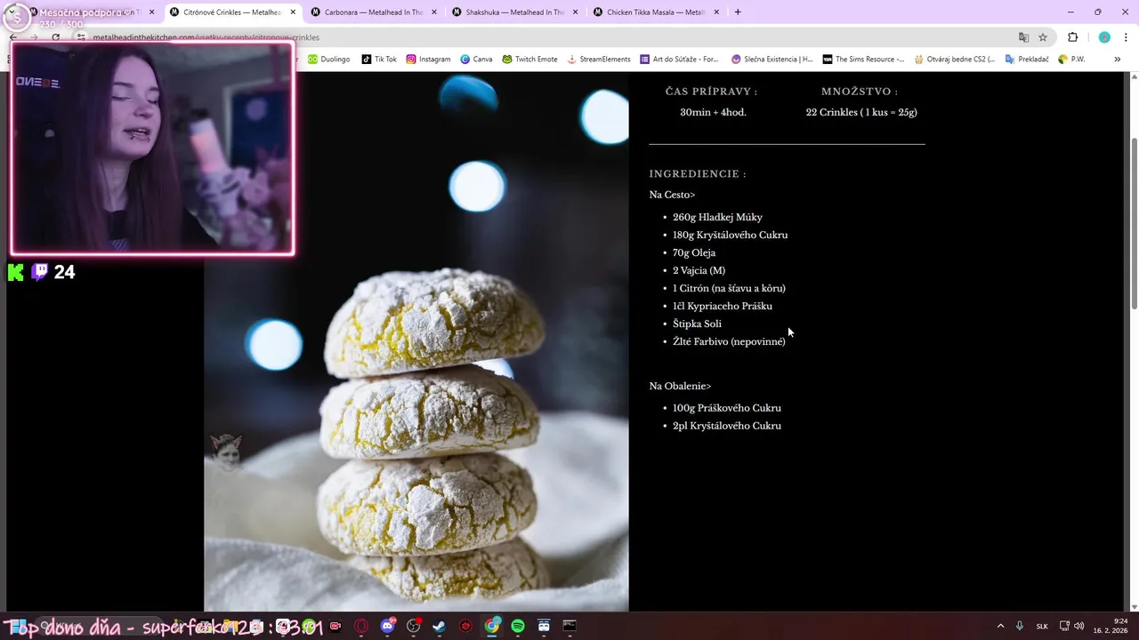This screenshot has height=640, width=1139.
Task: Open the P.W. bookmark
Action: 1071,59
